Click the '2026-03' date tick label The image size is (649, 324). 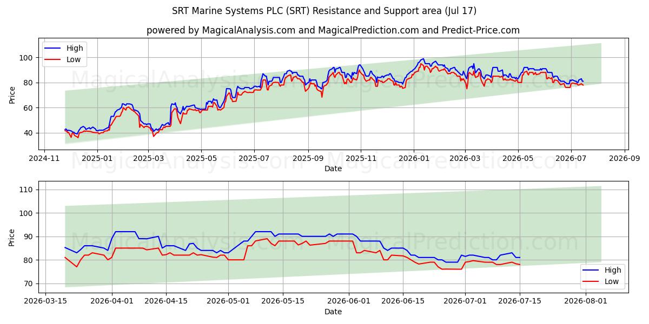tap(466, 159)
